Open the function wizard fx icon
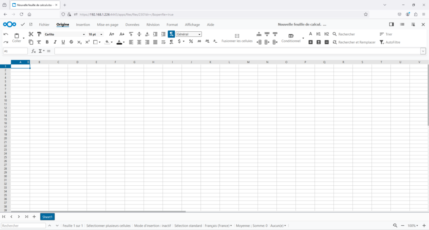The height and width of the screenshot is (230, 429). (x=34, y=51)
